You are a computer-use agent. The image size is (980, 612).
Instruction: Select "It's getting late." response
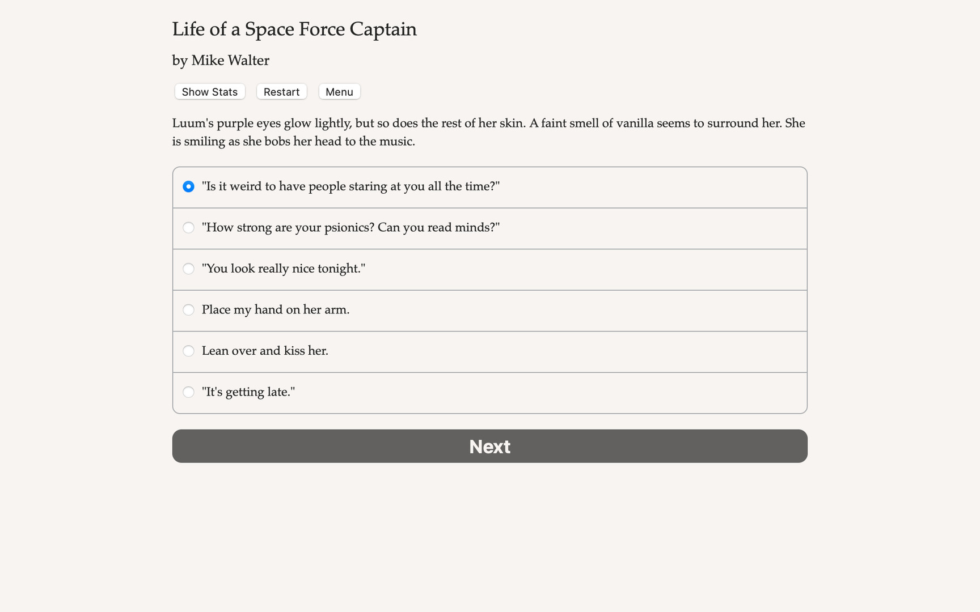point(248,392)
